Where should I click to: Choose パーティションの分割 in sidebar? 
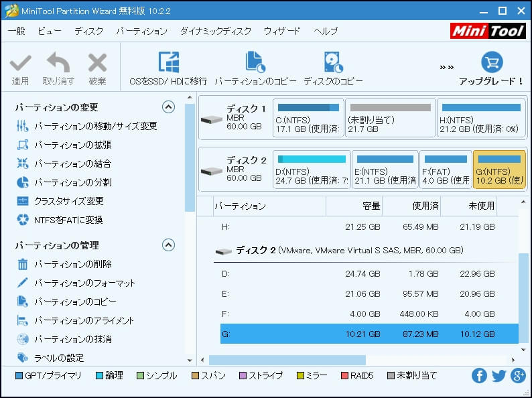64,182
